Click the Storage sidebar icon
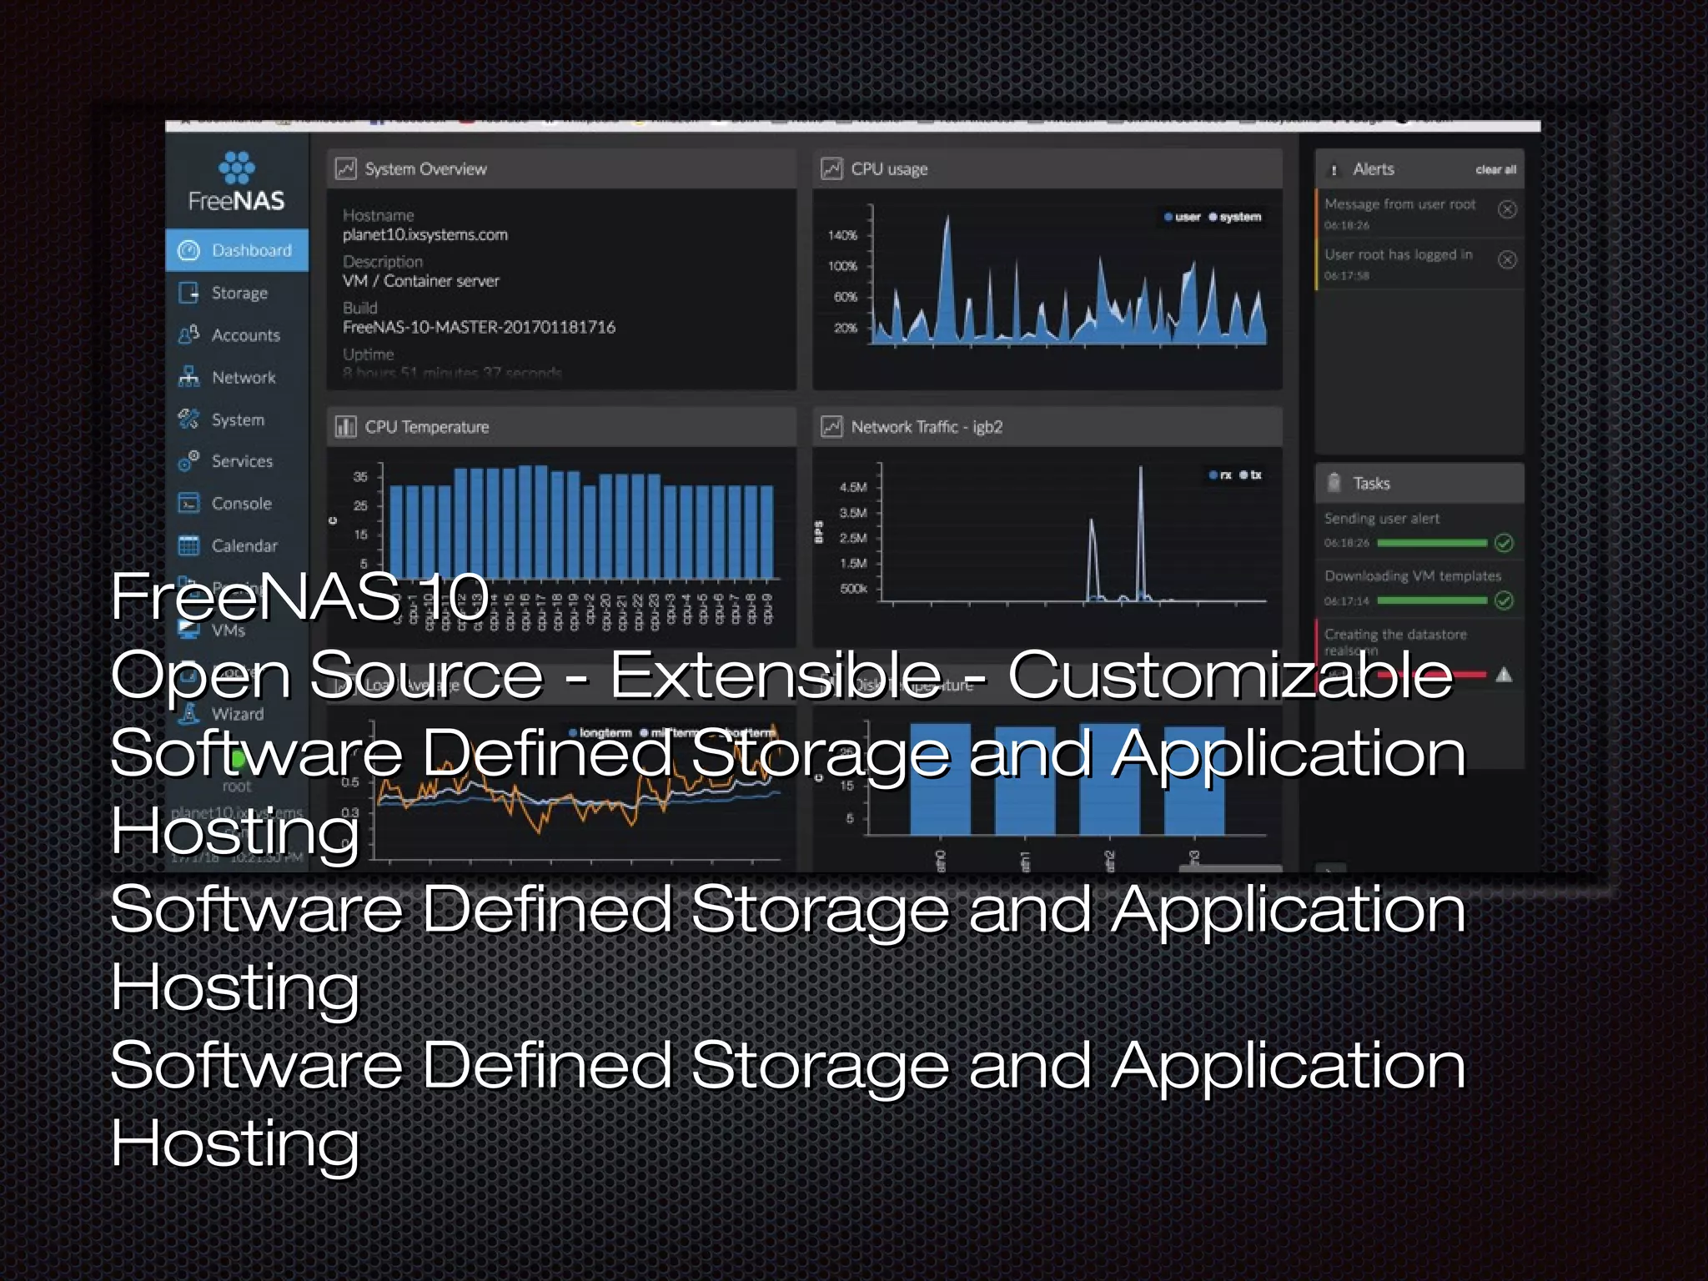 tap(189, 293)
